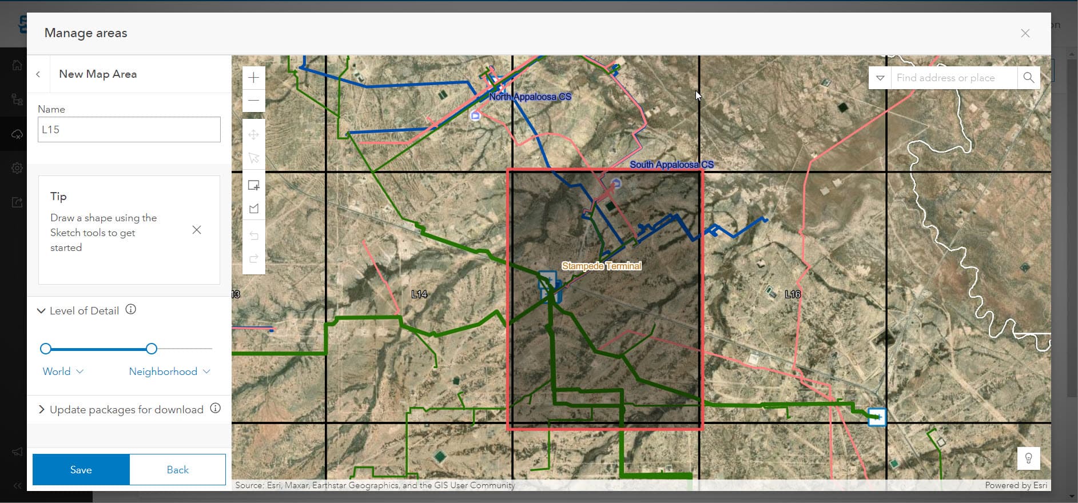1078x503 pixels.
Task: Open the Neighborhood level dropdown
Action: coord(170,372)
